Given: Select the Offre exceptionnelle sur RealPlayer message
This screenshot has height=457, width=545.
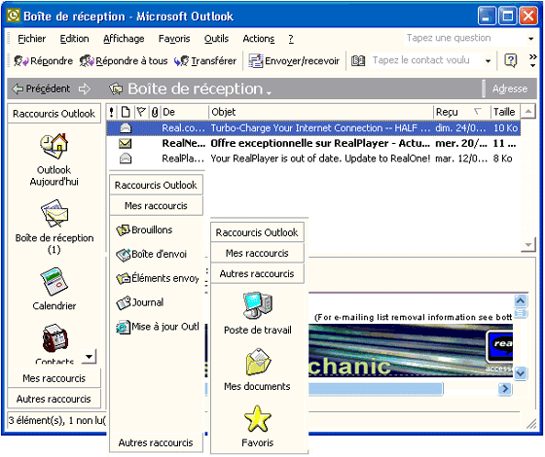Looking at the screenshot, I should click(313, 144).
